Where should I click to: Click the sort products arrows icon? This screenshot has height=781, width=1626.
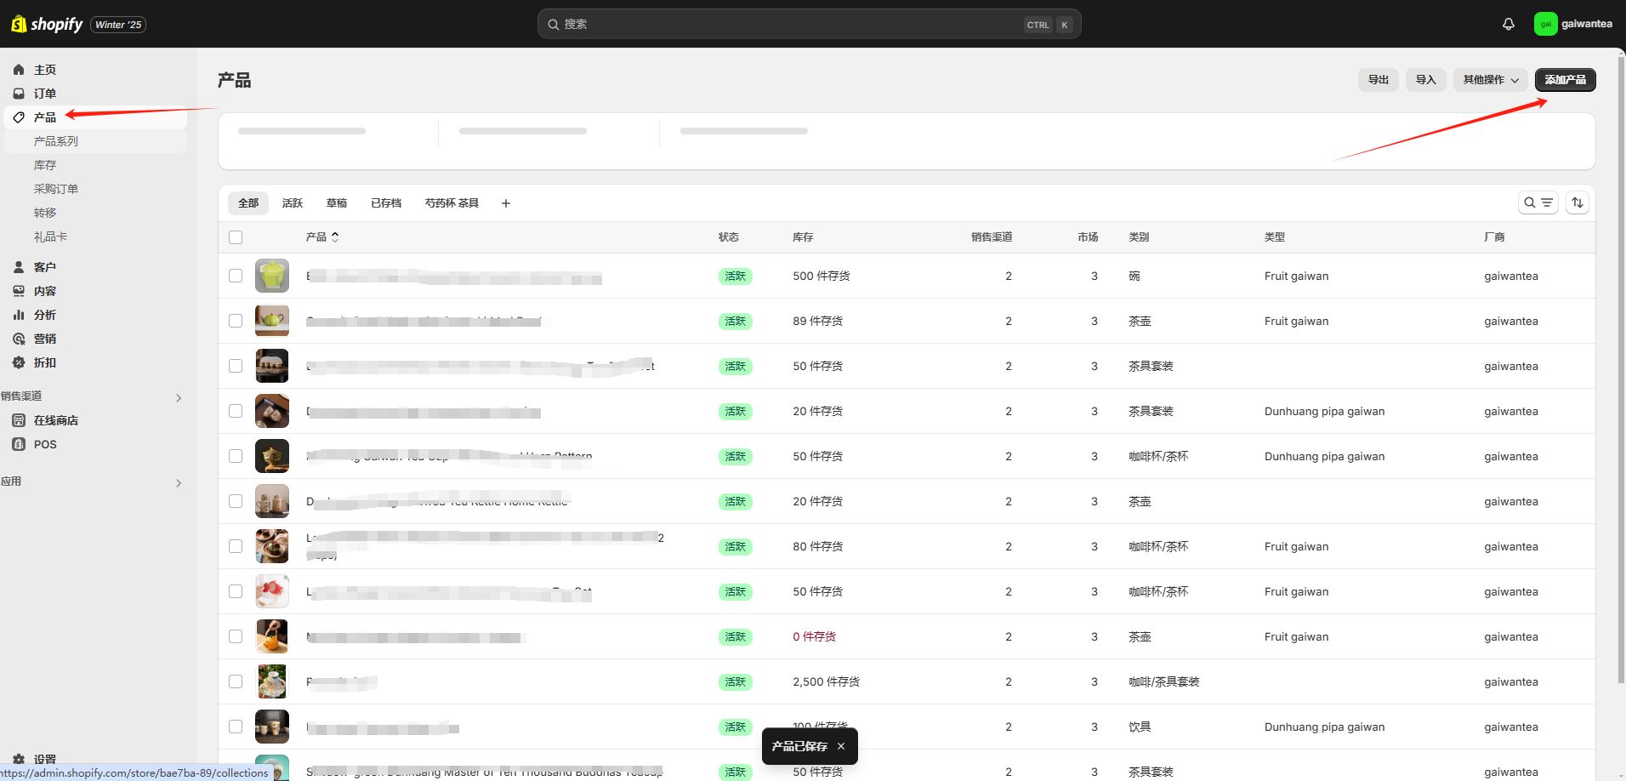pos(1577,202)
